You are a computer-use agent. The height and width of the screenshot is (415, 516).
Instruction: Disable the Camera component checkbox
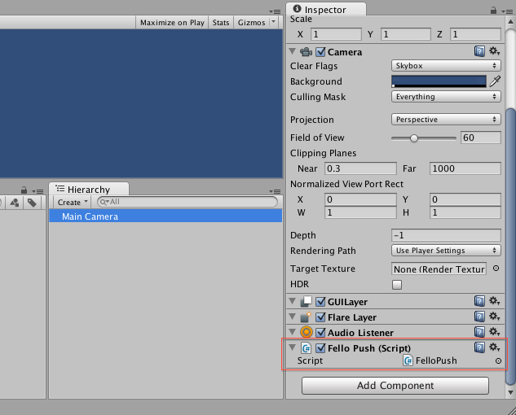tap(320, 52)
